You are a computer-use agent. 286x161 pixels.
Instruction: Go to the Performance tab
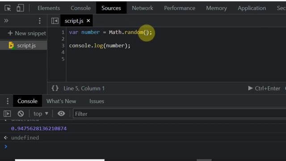tap(180, 8)
